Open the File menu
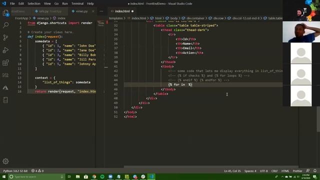Screen dimensions: 320x180 12,3
